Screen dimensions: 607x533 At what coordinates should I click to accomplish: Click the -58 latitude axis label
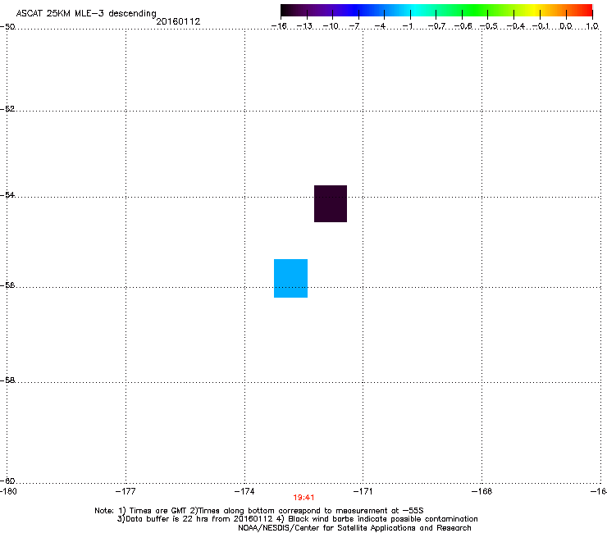(7, 380)
